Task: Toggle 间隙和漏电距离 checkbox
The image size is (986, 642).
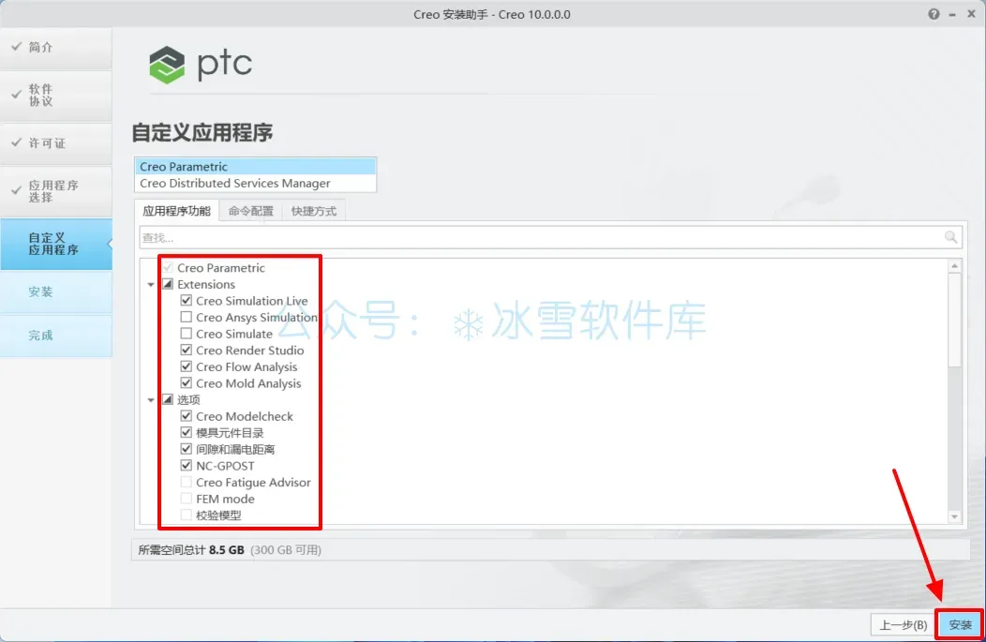Action: pos(187,449)
